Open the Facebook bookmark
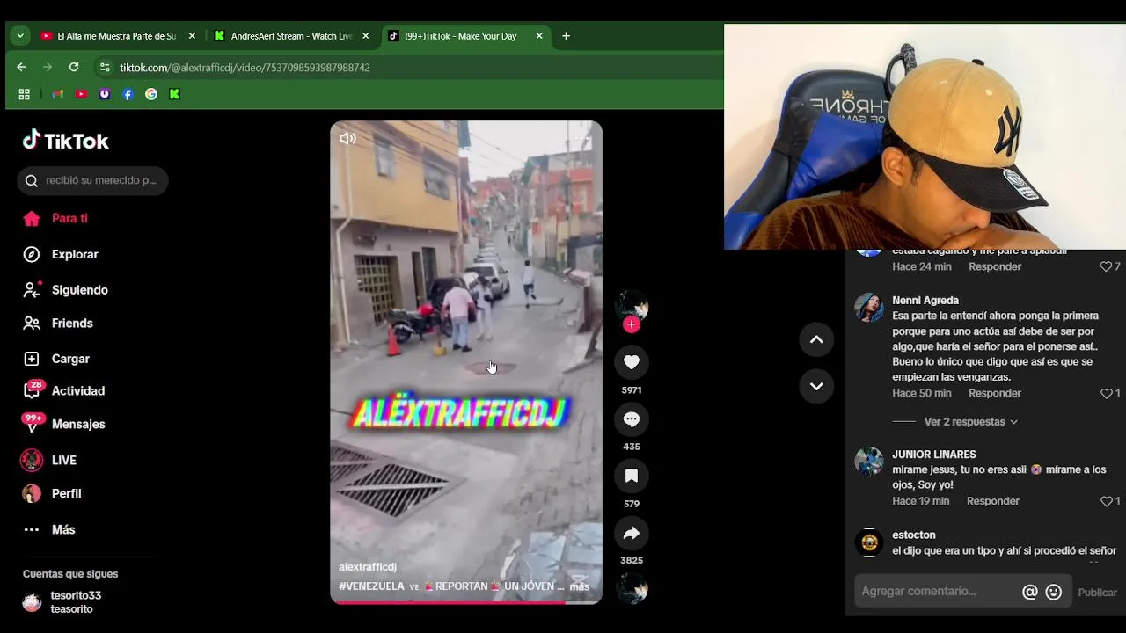1126x633 pixels. coord(128,94)
